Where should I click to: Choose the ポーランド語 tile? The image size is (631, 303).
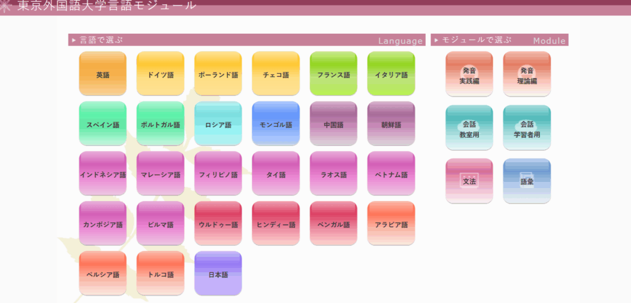[x=218, y=73]
